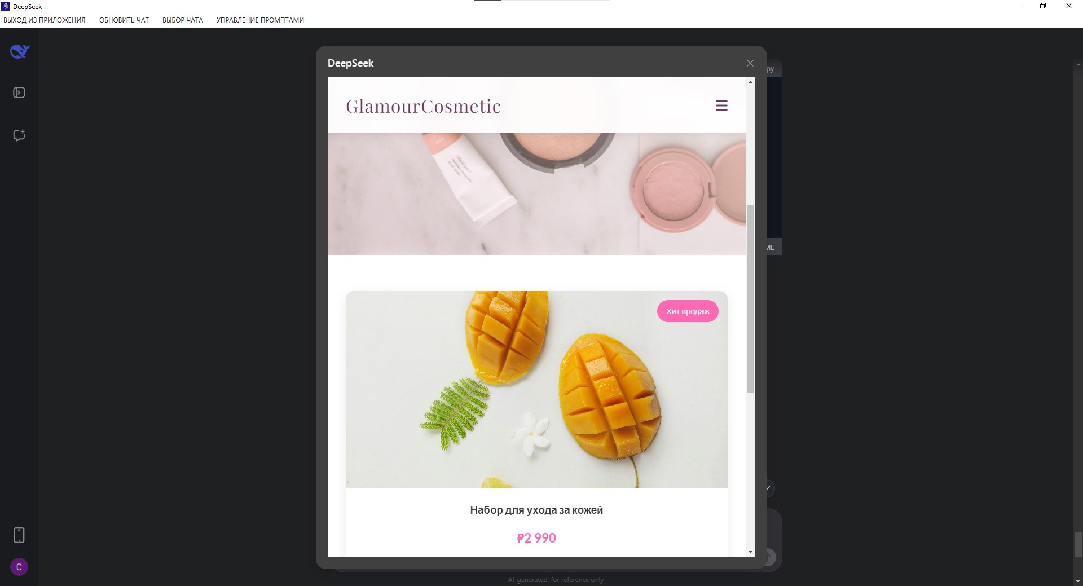1083x586 pixels.
Task: Start a new chat with plus icon
Action: point(19,135)
